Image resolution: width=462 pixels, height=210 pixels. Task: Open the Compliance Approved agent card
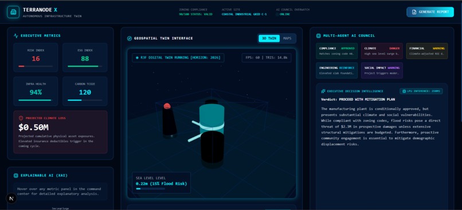[337, 51]
